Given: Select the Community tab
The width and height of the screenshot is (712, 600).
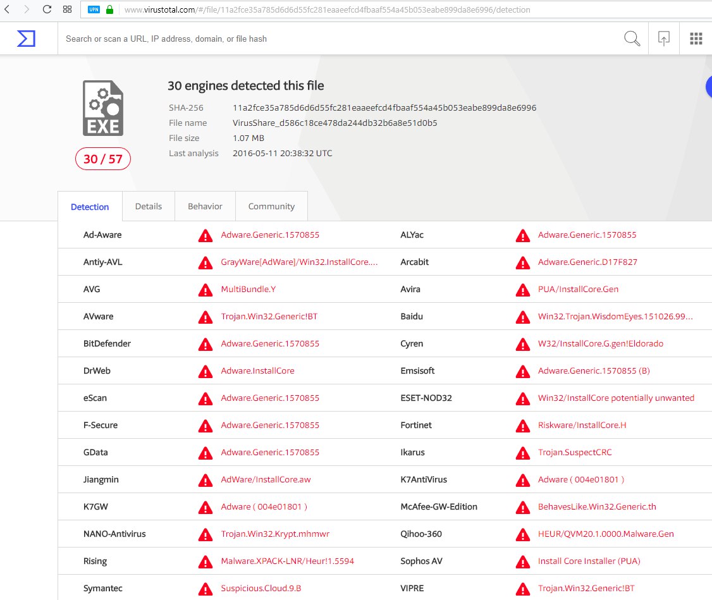Looking at the screenshot, I should tap(271, 206).
